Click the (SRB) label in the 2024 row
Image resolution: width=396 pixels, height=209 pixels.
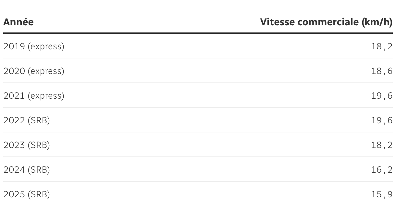39,170
